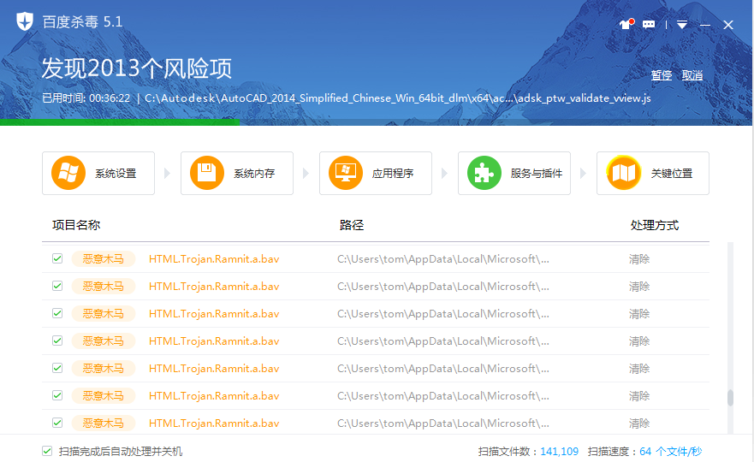The image size is (754, 462).
Task: Uncheck the third Trojan.Ramnit row checkbox
Action: click(x=57, y=313)
